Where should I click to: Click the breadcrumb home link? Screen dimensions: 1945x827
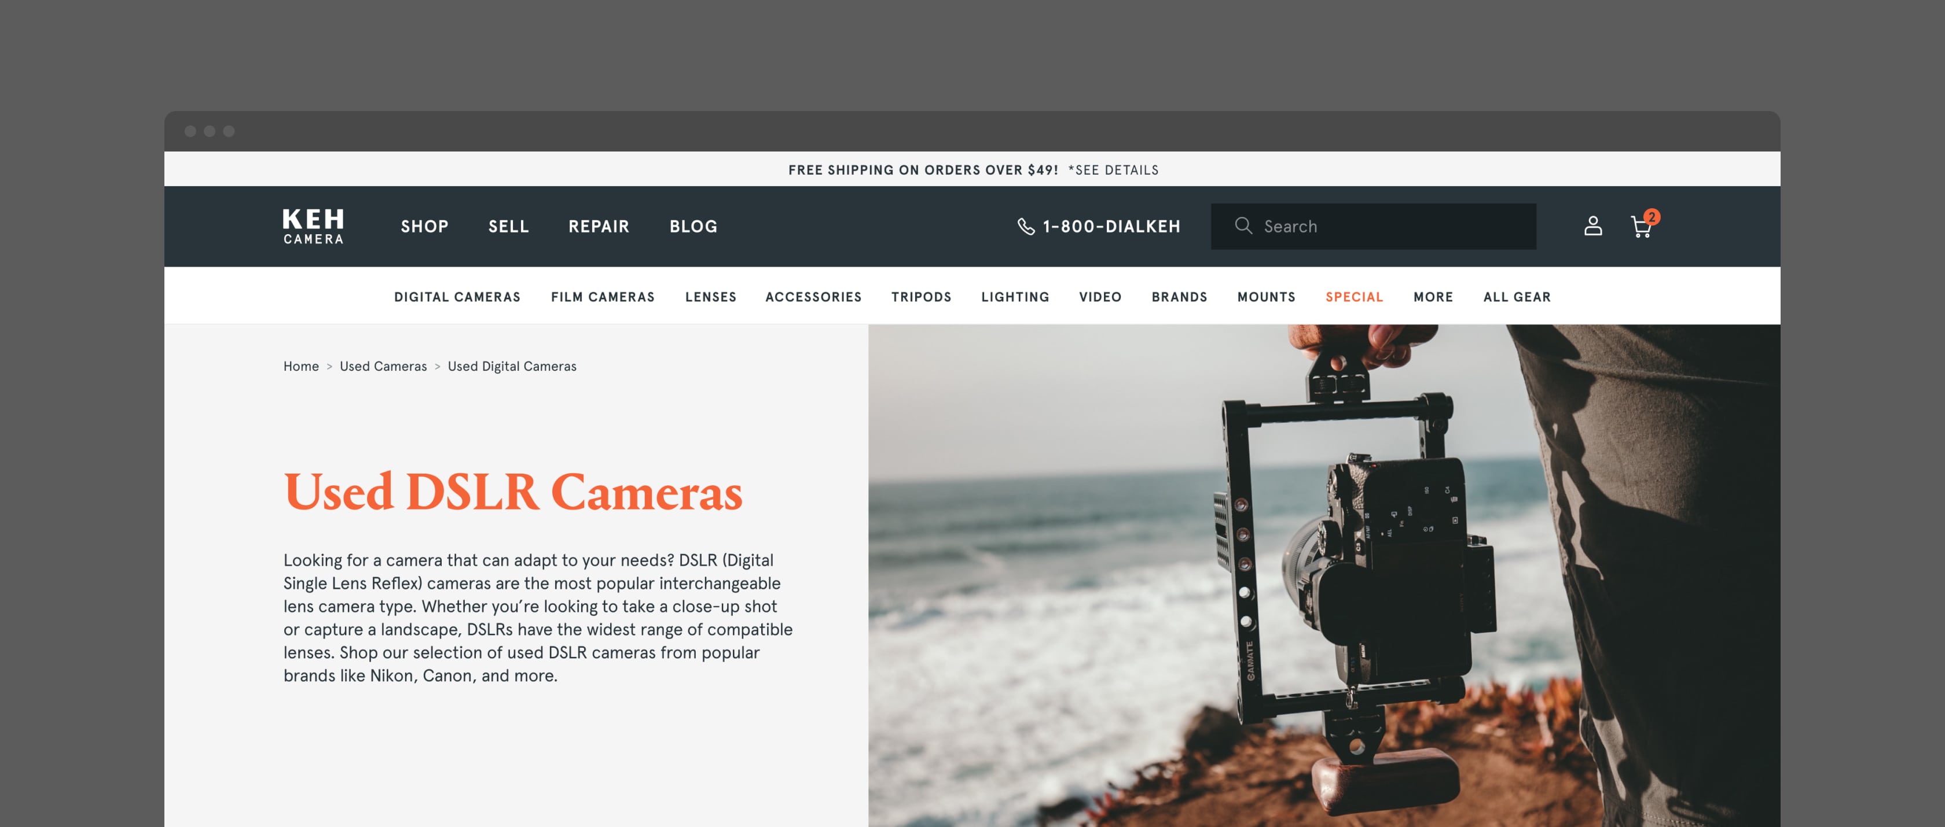[300, 365]
